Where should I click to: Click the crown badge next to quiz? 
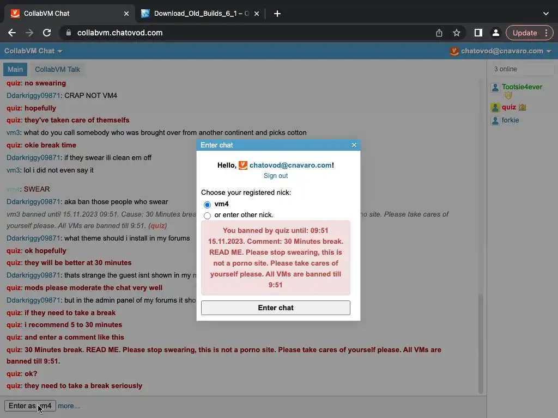(x=522, y=107)
